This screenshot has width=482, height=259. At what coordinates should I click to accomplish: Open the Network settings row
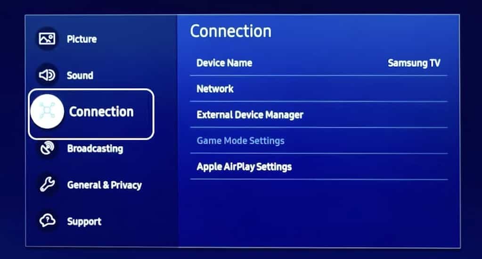point(319,89)
